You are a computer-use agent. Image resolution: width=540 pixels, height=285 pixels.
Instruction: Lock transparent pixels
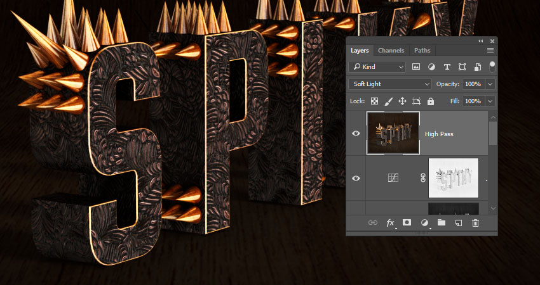point(374,101)
